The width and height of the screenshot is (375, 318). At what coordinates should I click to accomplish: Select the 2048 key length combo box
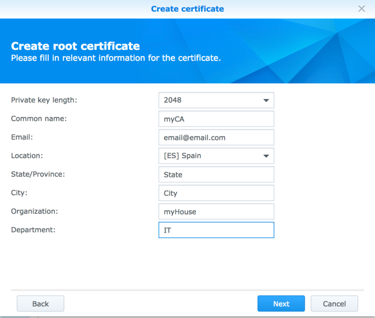point(216,100)
